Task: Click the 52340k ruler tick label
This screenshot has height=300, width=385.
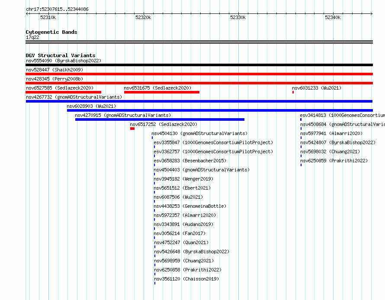Action: coord(333,17)
